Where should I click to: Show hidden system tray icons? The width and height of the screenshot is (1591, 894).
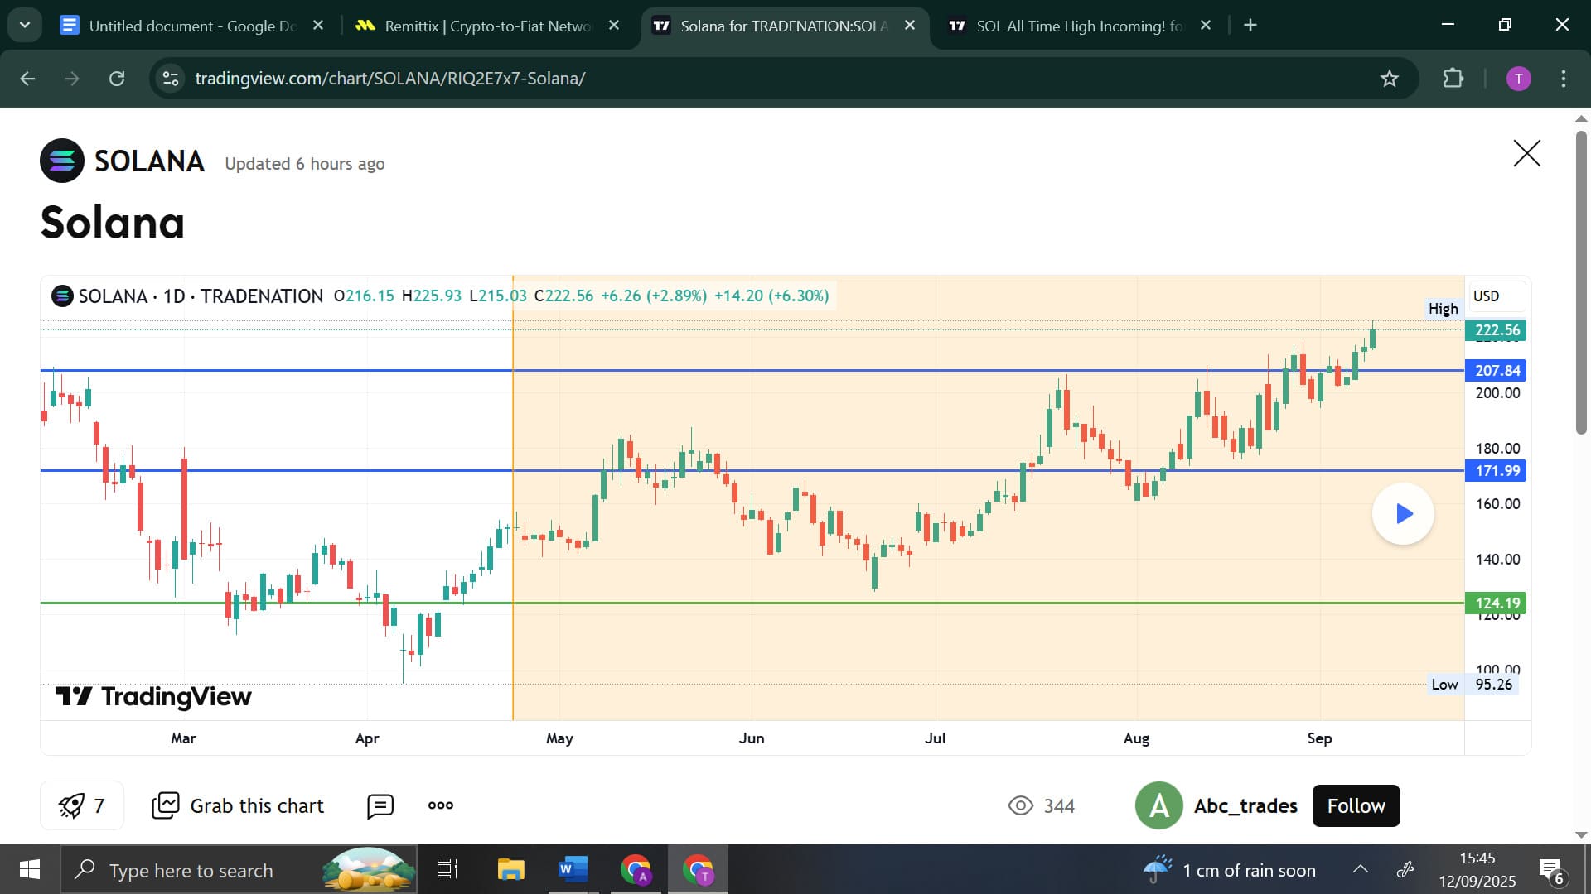pyautogui.click(x=1360, y=869)
